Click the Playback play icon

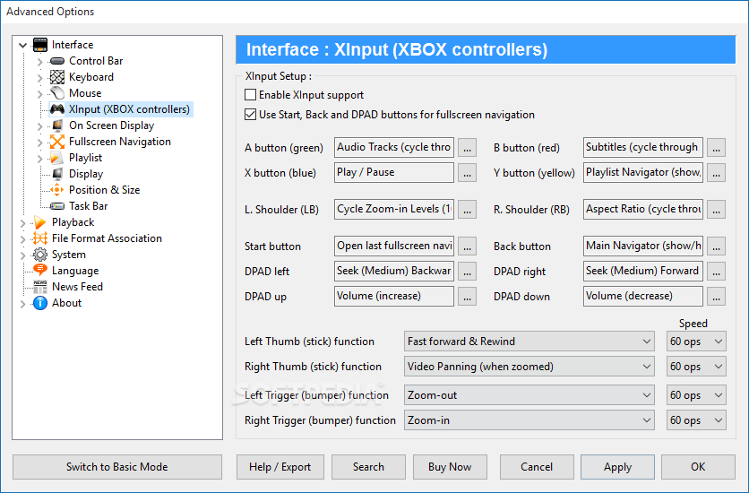[x=40, y=222]
